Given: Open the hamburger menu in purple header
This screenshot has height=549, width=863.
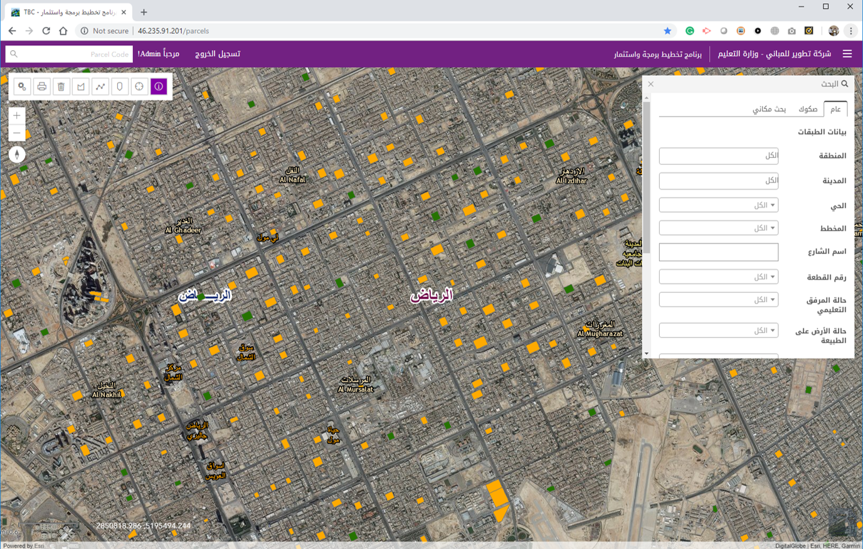Looking at the screenshot, I should 847,54.
